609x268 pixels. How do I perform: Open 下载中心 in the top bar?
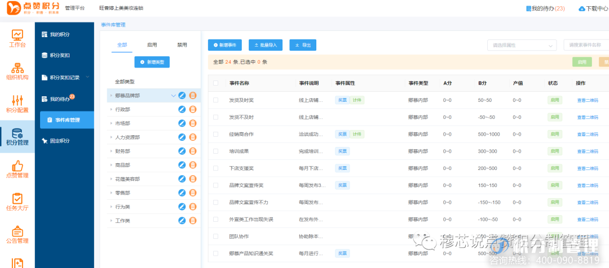coord(593,8)
